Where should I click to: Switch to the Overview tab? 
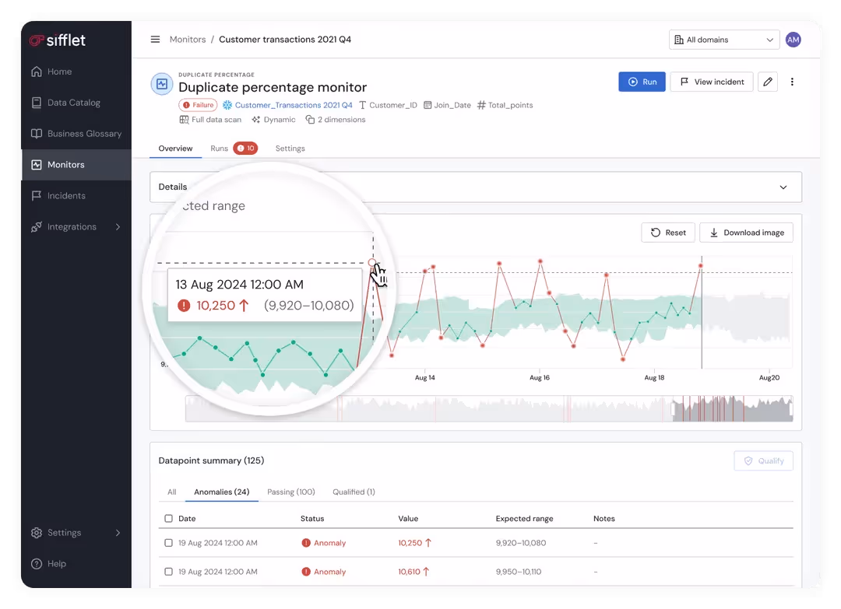[x=175, y=149]
